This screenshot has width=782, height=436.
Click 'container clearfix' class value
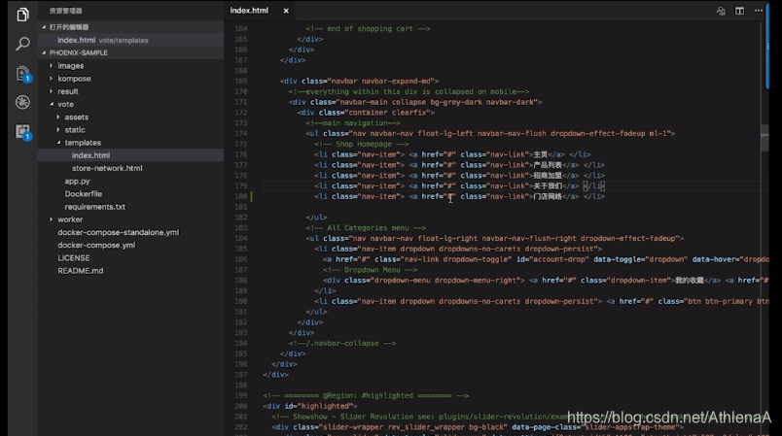[387, 113]
